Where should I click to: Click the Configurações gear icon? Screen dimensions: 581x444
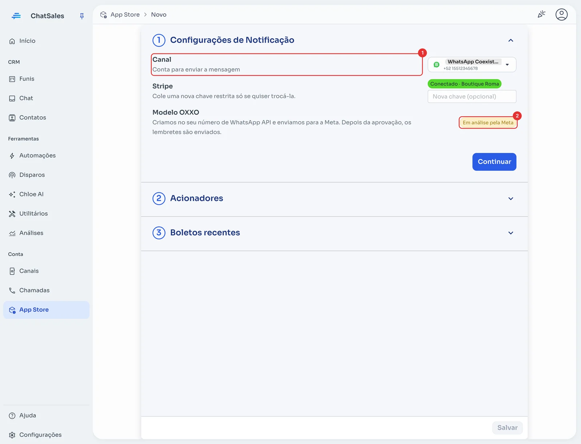click(x=12, y=435)
